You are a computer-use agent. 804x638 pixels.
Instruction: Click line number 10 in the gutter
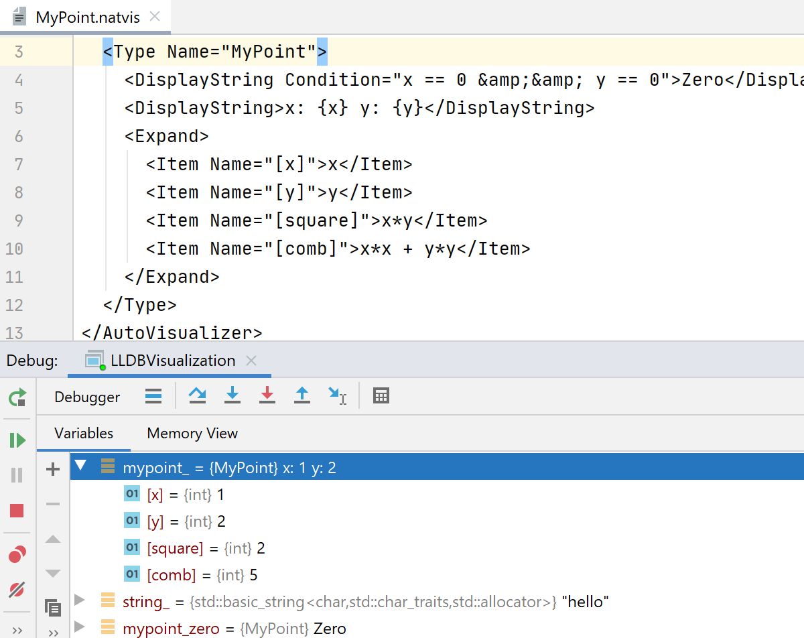(x=13, y=249)
